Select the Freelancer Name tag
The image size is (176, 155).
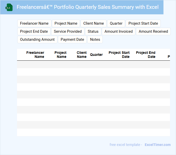pyautogui.click(x=34, y=23)
